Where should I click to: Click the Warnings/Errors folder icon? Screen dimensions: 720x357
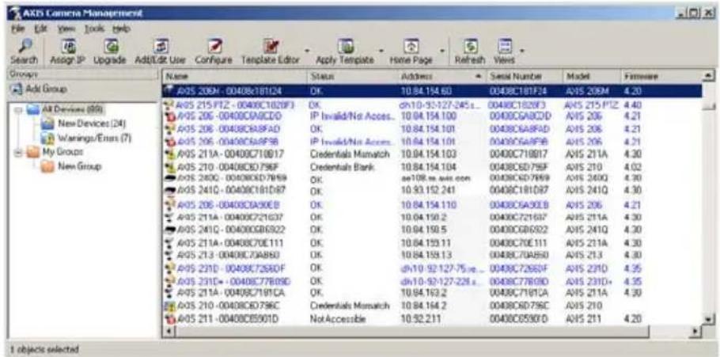point(47,137)
